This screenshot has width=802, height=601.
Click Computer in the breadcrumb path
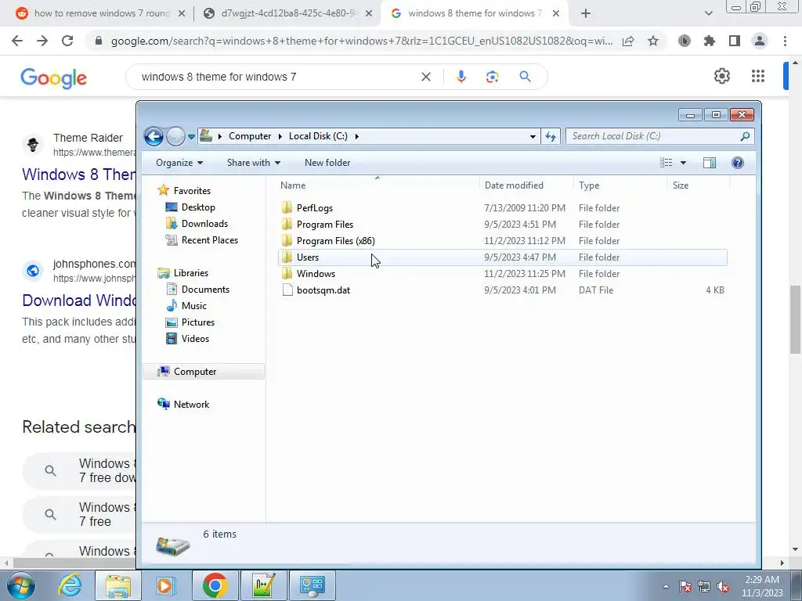pyautogui.click(x=250, y=136)
